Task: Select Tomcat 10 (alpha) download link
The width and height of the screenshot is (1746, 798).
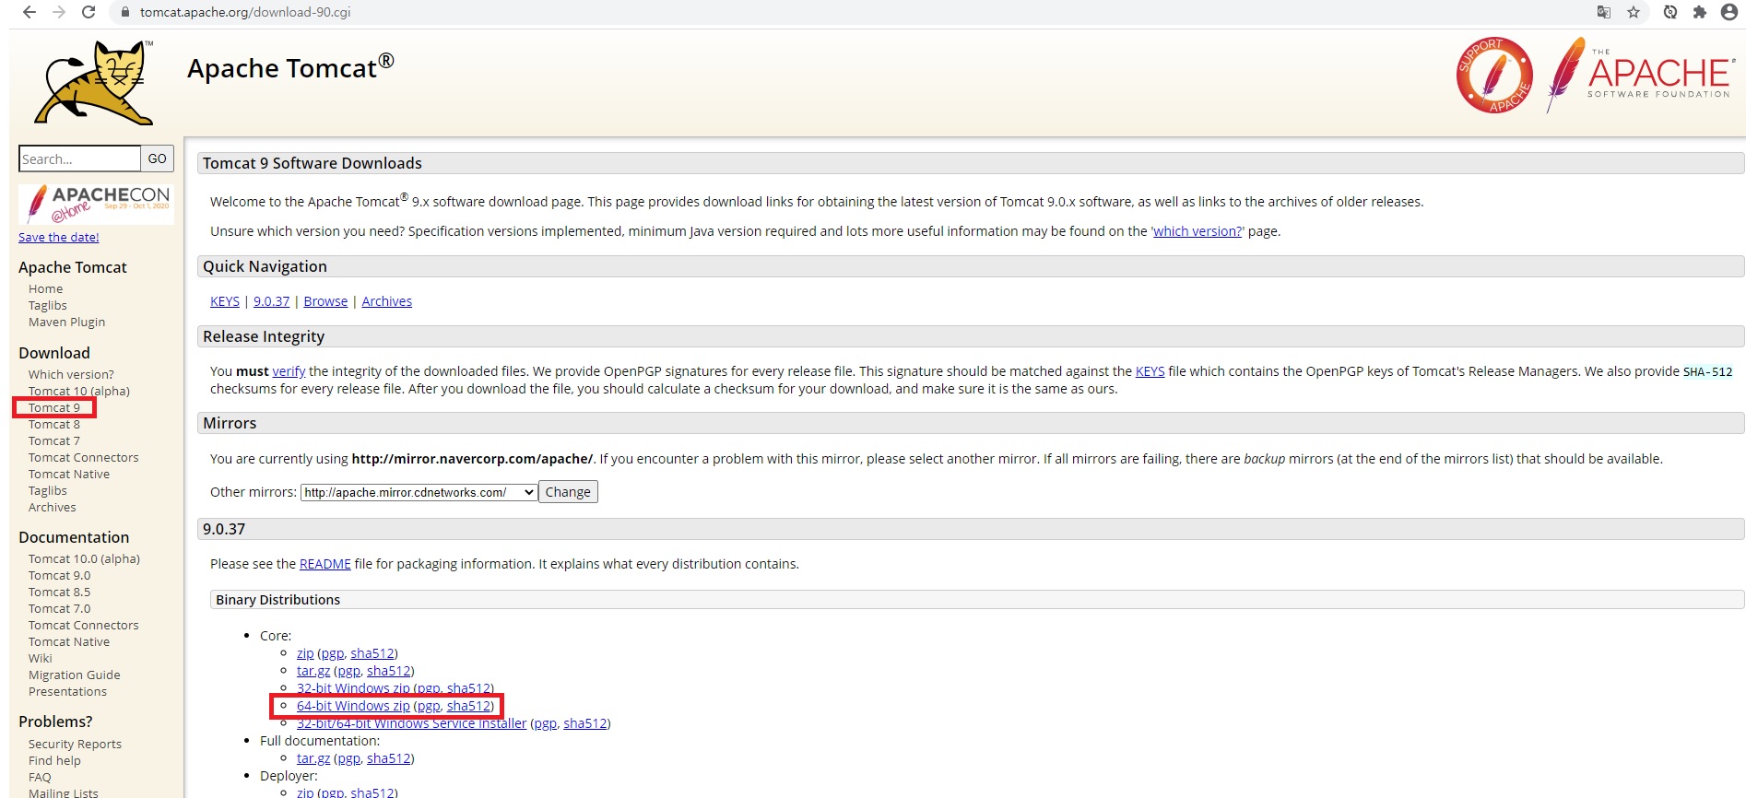Action: coord(79,391)
